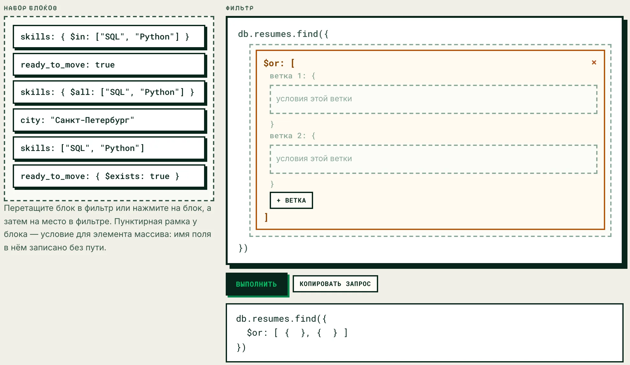
Task: Run the query with ВЫПОЛНИТЬ
Action: [x=257, y=284]
